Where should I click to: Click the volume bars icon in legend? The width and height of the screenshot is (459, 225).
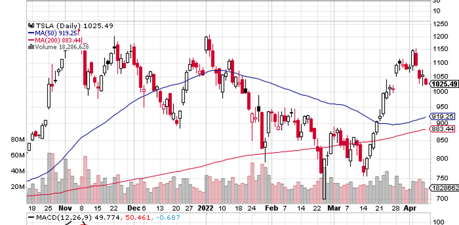pos(31,47)
